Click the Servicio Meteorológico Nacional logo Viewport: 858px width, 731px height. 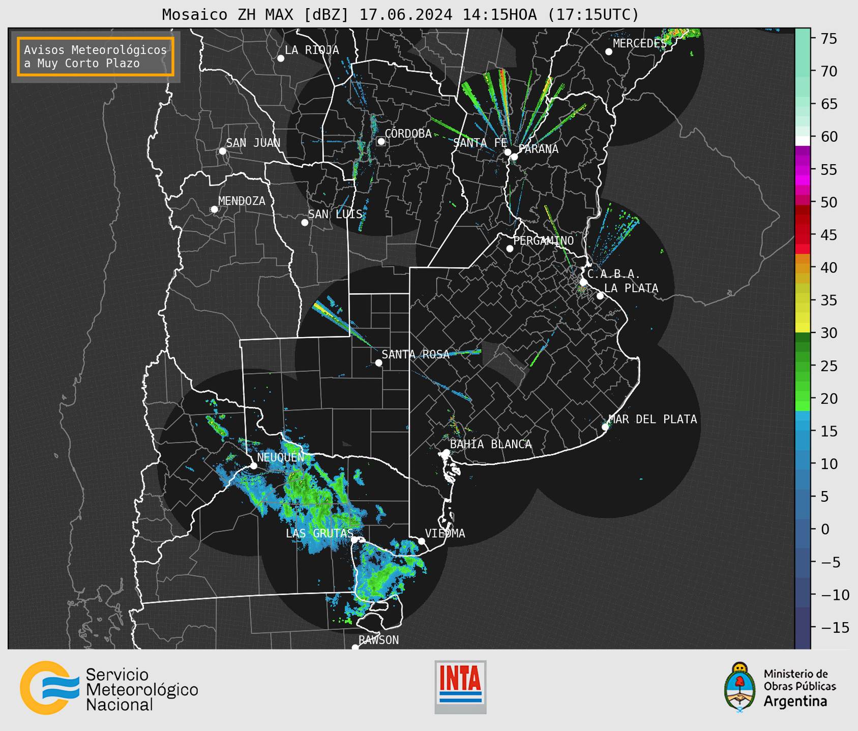pos(109,688)
